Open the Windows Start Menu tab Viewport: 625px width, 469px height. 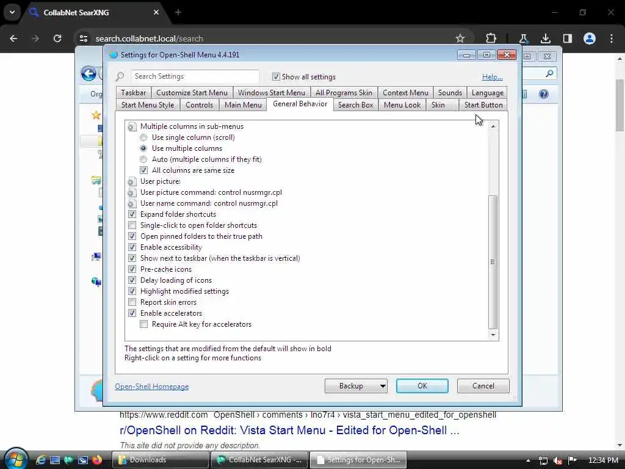272,93
